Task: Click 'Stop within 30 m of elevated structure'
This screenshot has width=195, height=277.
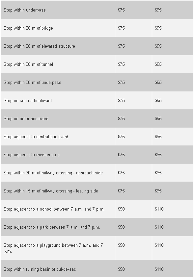Action: coord(39,46)
